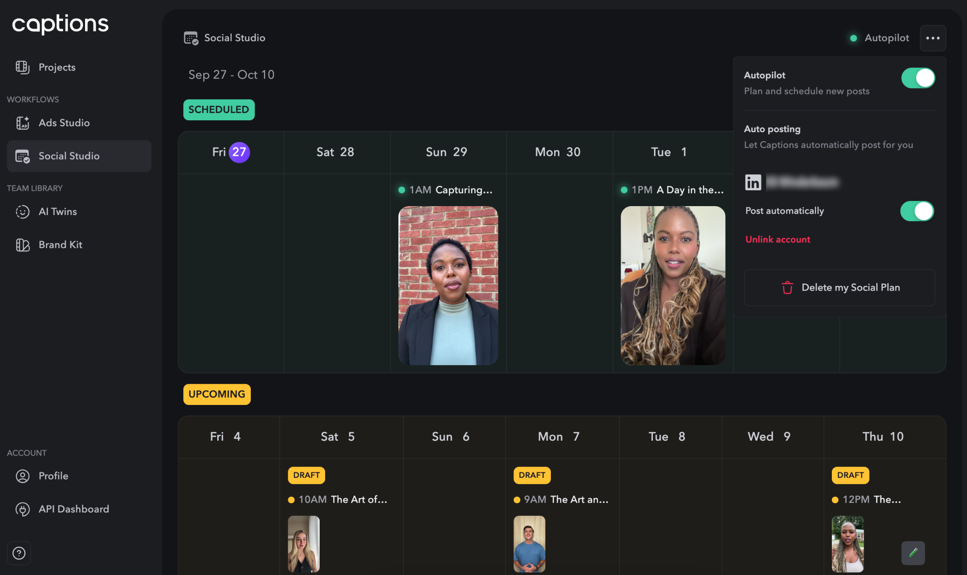Turn off Post automatically switch
The image size is (967, 575).
(917, 211)
